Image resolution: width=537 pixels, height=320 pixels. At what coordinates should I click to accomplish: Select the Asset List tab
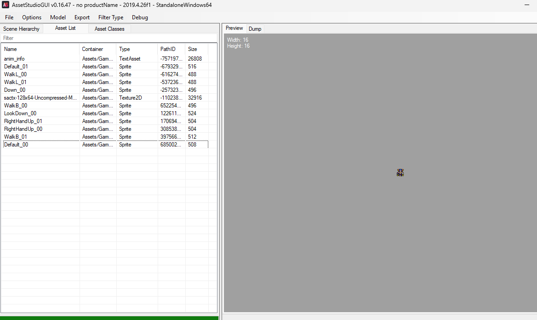coord(65,28)
